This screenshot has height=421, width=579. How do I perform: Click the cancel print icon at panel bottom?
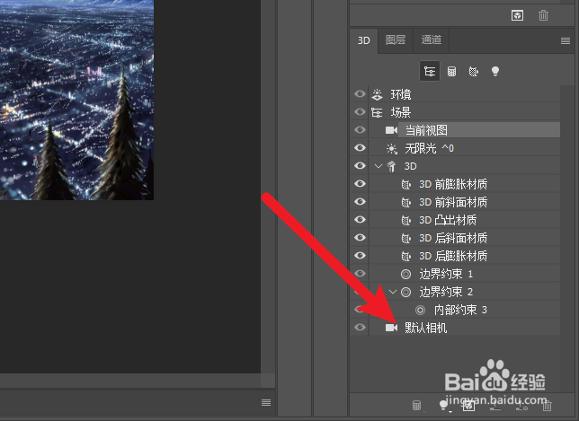point(521,406)
